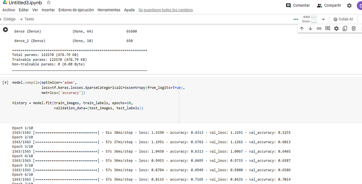The image size is (362, 184).
Task: Open the Insertar menu
Action: pos(48,10)
